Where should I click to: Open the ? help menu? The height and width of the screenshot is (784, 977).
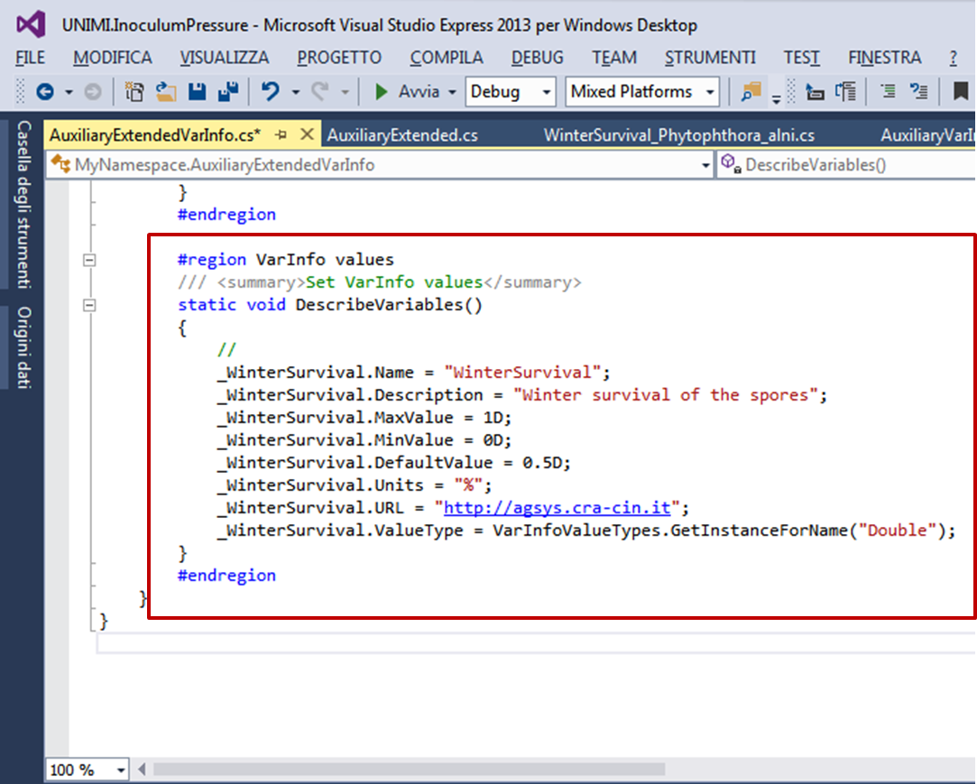[x=954, y=58]
